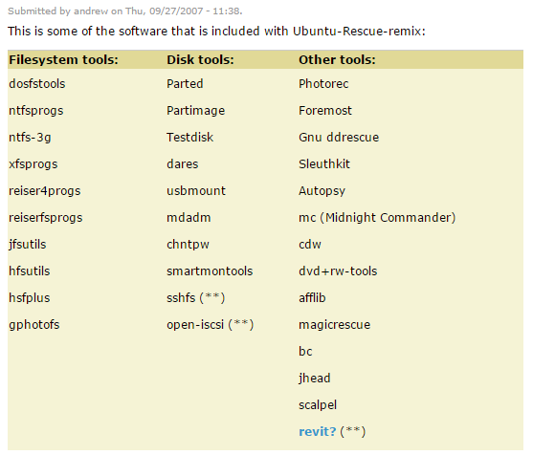Click on bc text
Screen dimensions: 555x455
pos(305,352)
